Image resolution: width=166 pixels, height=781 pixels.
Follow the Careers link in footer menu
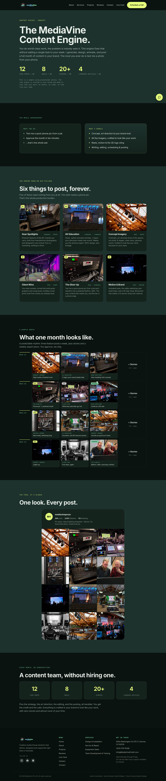click(x=62, y=761)
